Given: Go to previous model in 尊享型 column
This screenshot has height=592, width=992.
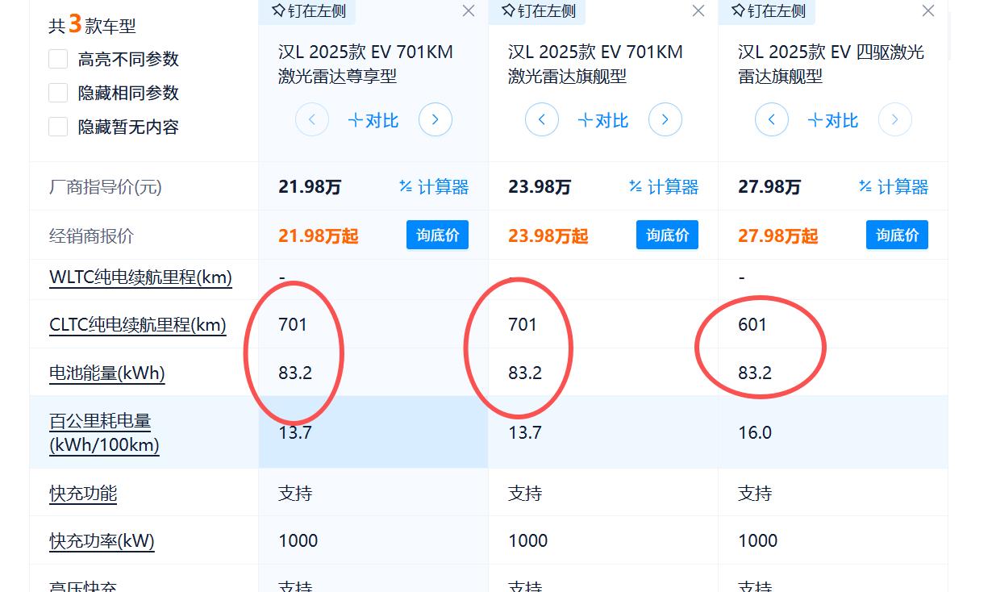Looking at the screenshot, I should click(312, 120).
